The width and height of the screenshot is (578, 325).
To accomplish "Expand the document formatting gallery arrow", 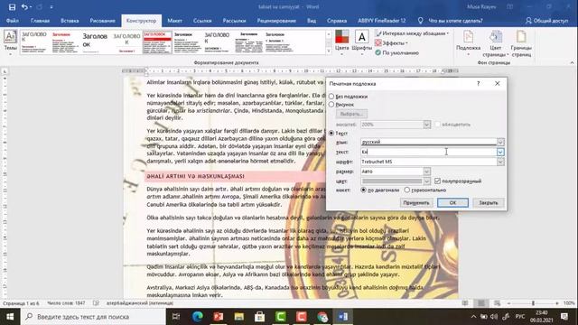I will [329, 51].
